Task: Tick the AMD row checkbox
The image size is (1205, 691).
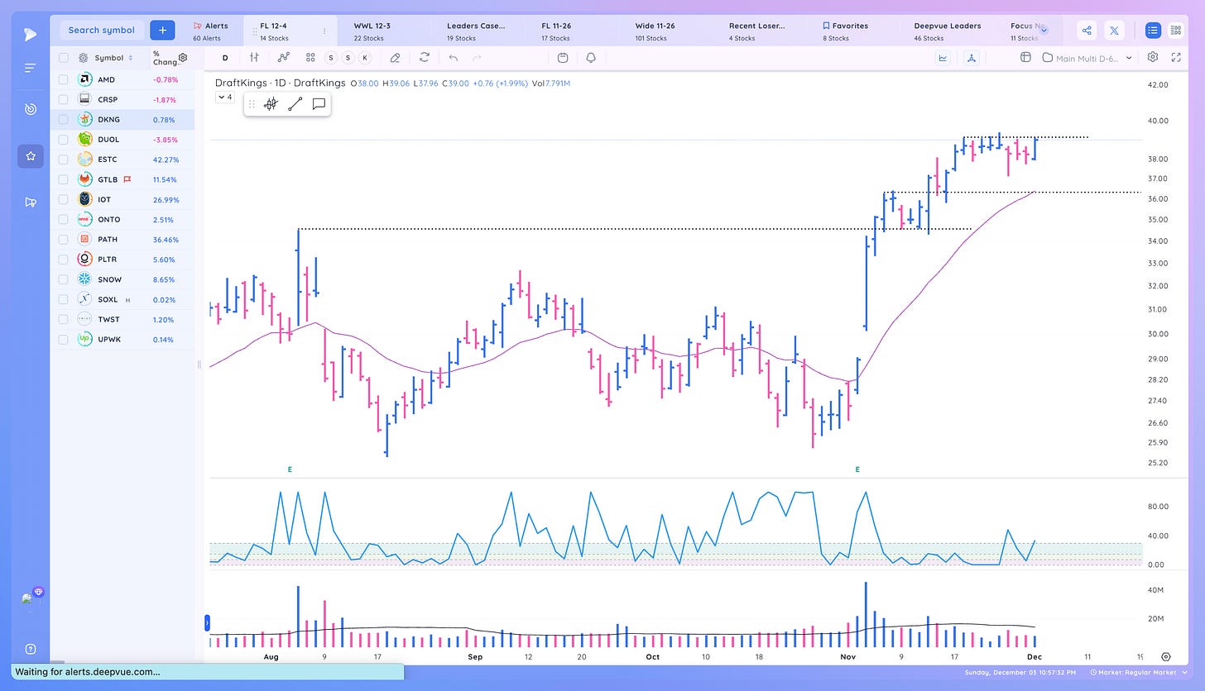Action: 64,79
